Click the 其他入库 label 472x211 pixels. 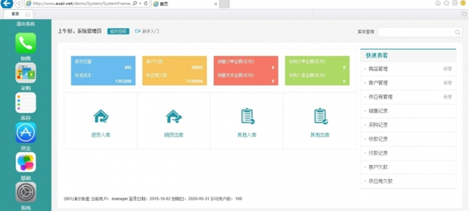(x=247, y=135)
